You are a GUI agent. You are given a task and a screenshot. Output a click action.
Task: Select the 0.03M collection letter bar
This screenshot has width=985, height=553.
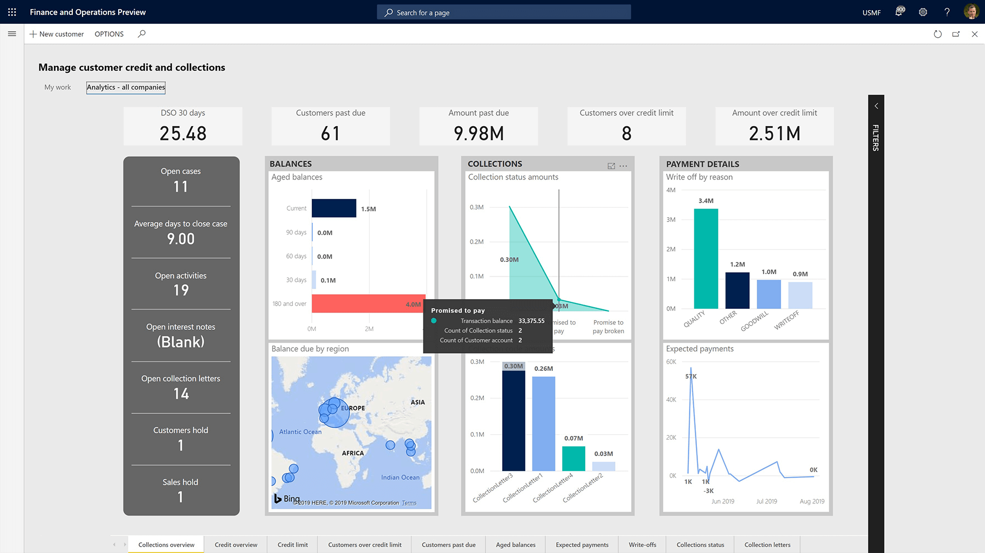tap(604, 466)
